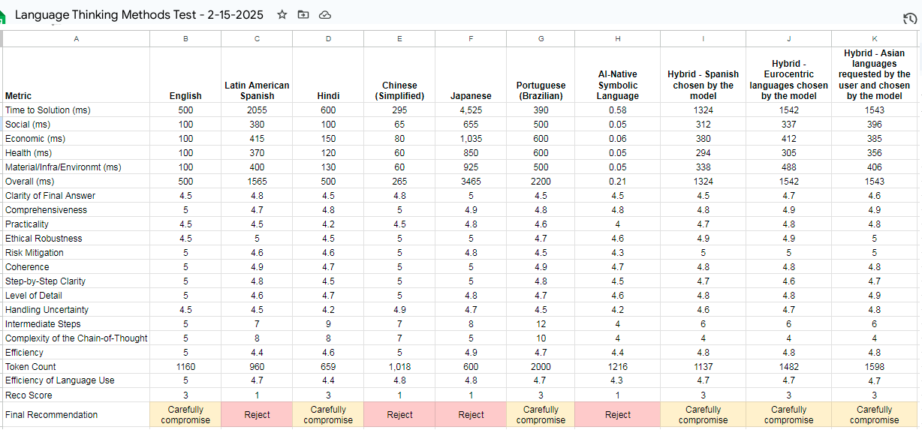
Task: Select column A header
Action: pos(76,39)
